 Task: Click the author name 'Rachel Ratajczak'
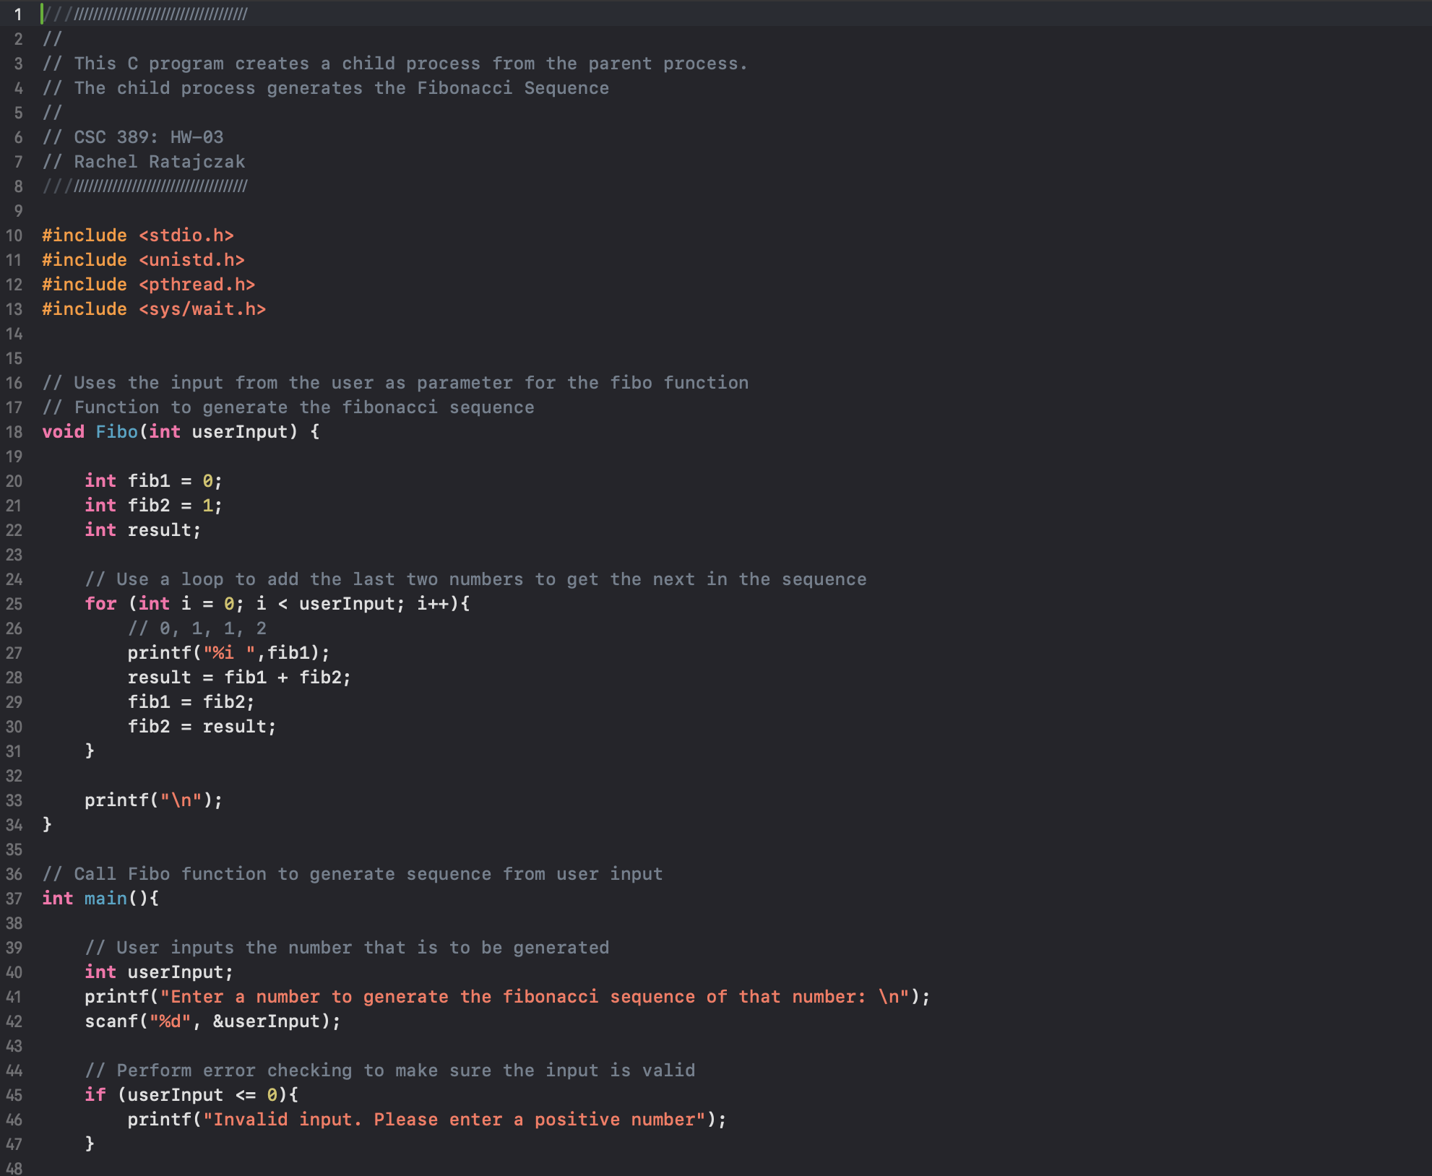point(160,162)
